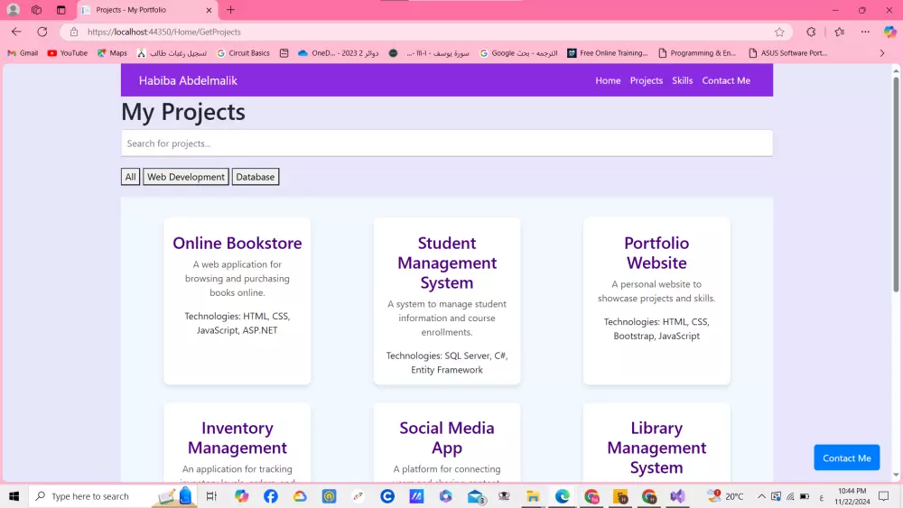
Task: Reload the page with refresh icon
Action: (42, 32)
